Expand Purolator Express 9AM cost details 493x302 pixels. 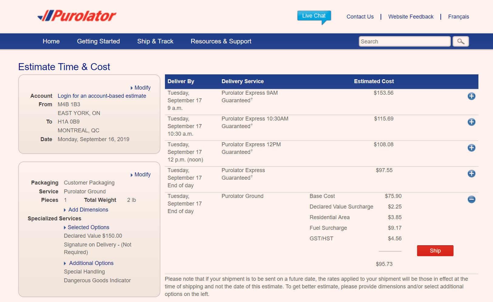[x=471, y=96]
